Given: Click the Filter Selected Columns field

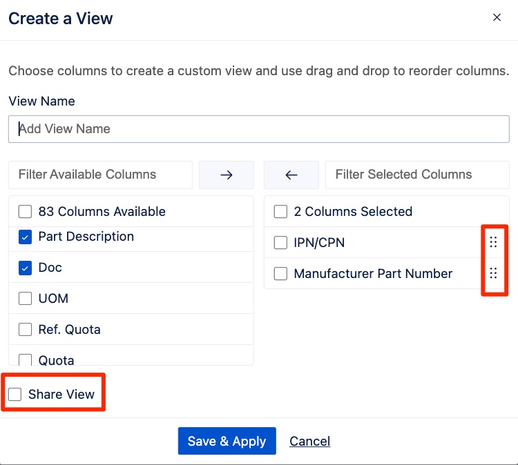Looking at the screenshot, I should 416,175.
